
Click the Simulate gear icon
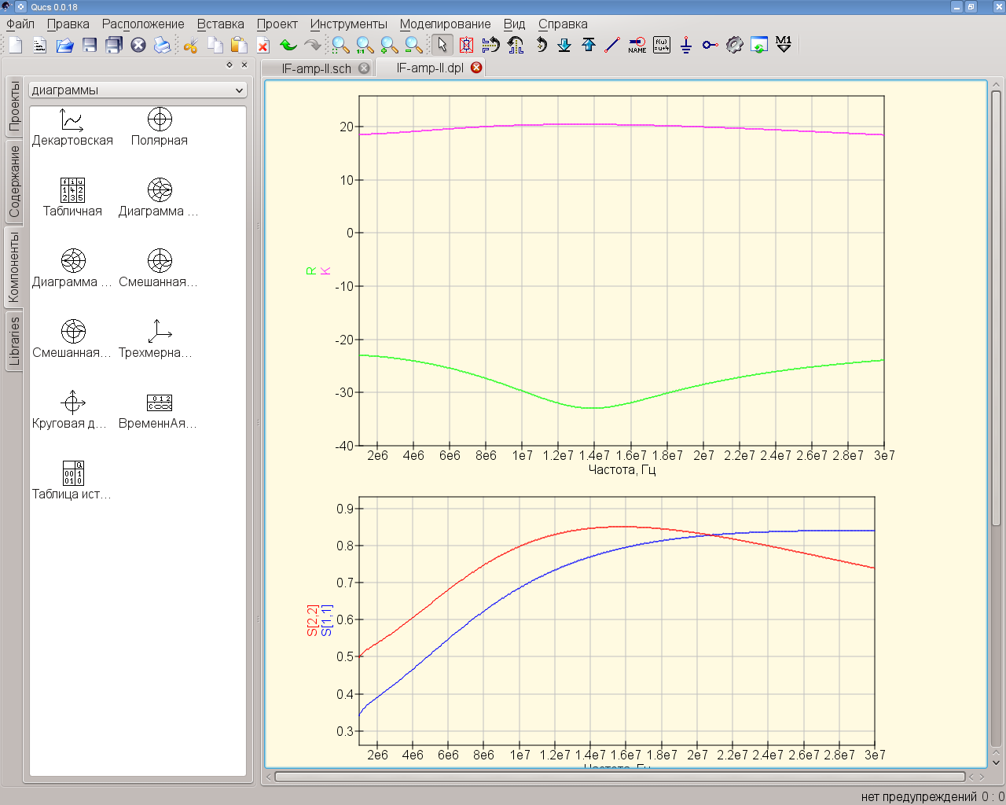coord(734,45)
